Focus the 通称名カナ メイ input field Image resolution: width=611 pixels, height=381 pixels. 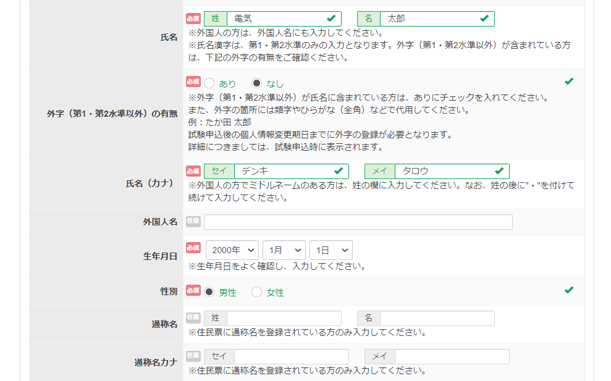(452, 356)
